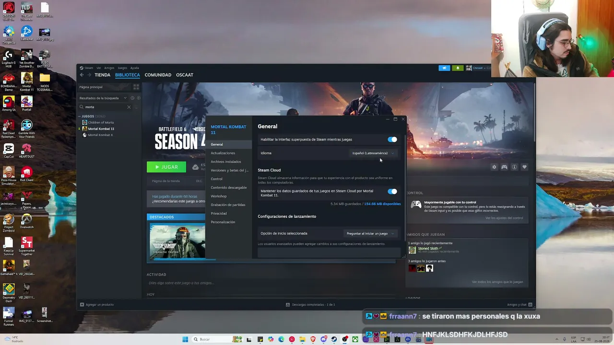Screen dimensions: 614x345
Task: Open the Personalización properties tab
Action: [223, 222]
